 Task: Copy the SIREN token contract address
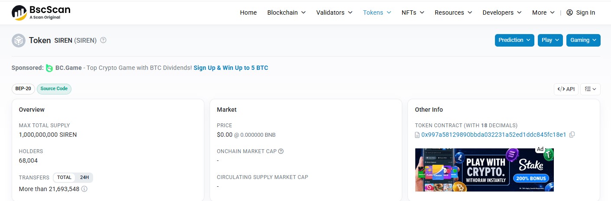click(x=572, y=135)
